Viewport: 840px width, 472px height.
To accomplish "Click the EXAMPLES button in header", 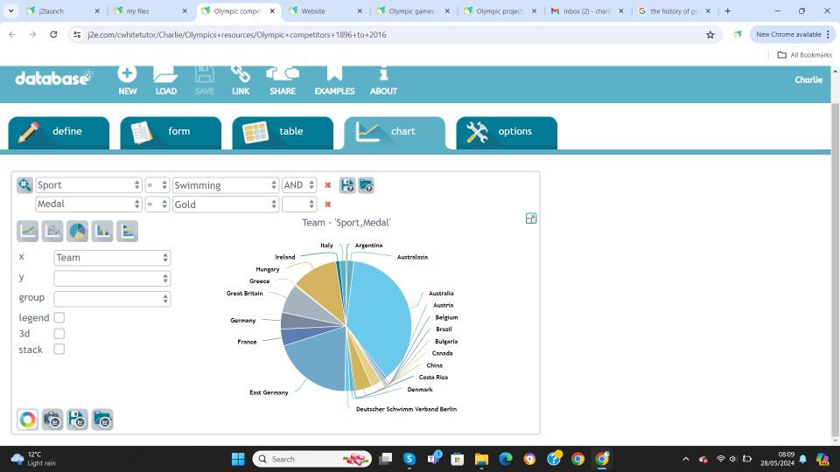I will point(334,80).
